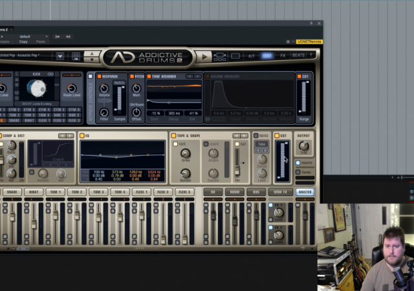
Task: Select the BUS channel button
Action: [256, 192]
